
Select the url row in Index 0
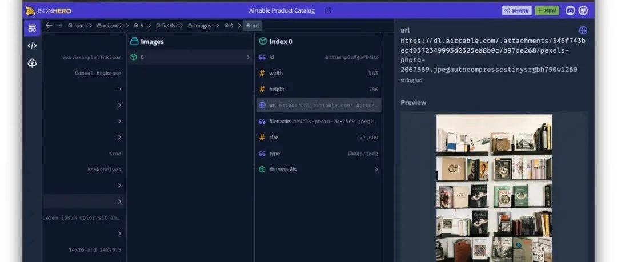(319, 105)
